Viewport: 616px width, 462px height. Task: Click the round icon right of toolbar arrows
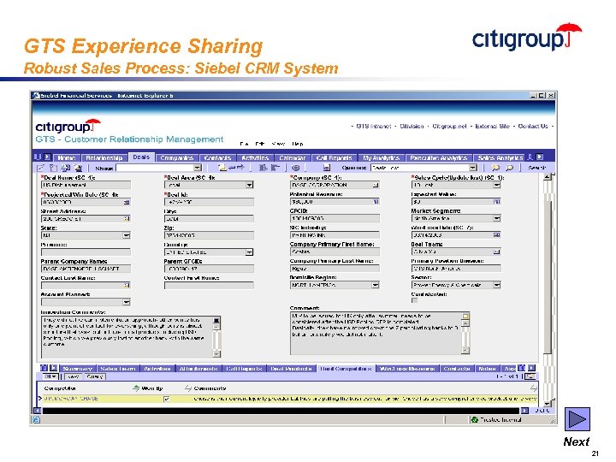coord(296,168)
